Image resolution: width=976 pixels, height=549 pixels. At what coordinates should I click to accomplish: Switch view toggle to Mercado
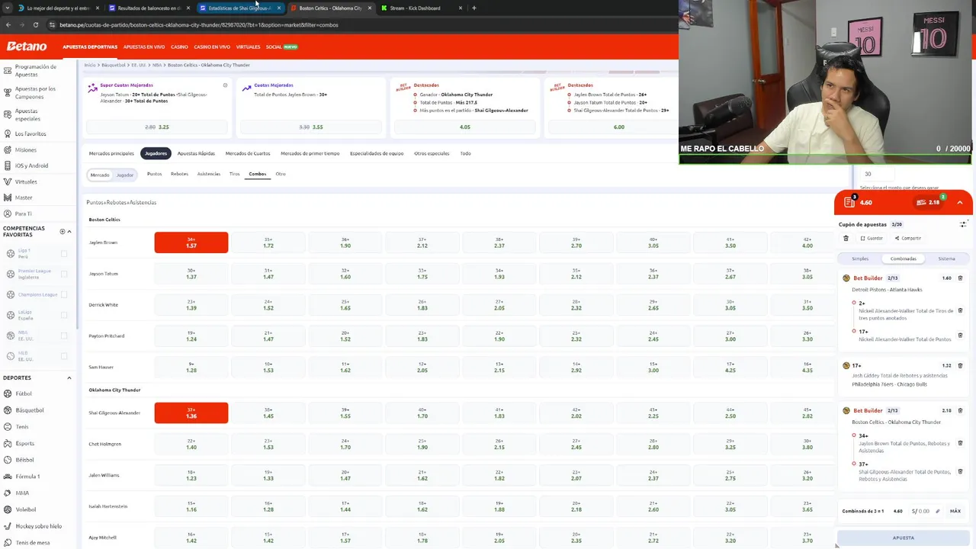click(x=100, y=175)
